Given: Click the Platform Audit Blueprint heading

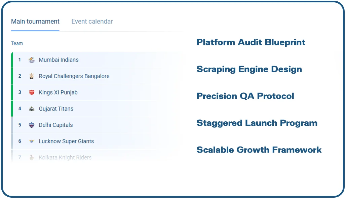Looking at the screenshot, I should tap(251, 42).
